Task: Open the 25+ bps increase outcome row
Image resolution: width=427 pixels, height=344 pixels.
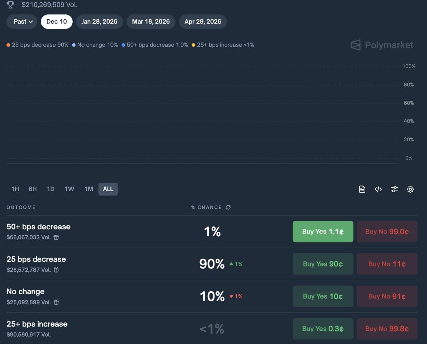Action: (x=37, y=324)
